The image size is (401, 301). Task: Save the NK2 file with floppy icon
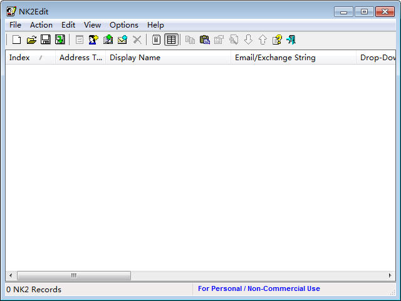(46, 40)
